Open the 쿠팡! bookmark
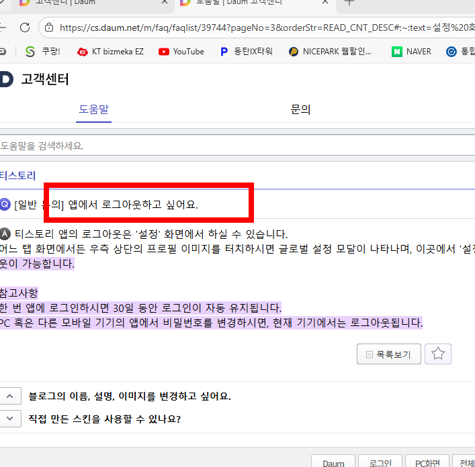 (x=43, y=52)
